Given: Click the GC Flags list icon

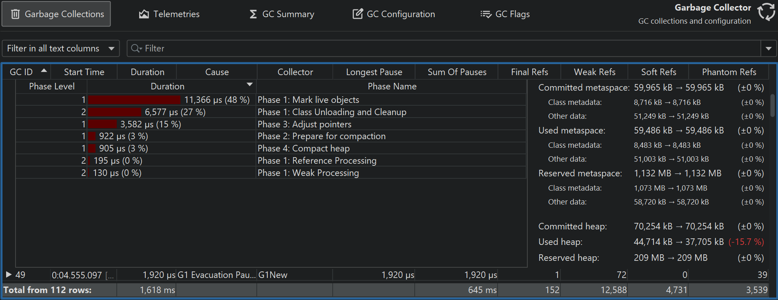Looking at the screenshot, I should [x=486, y=14].
